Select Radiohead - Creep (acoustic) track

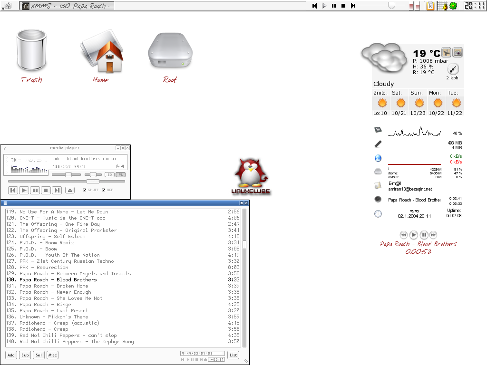tap(123, 323)
